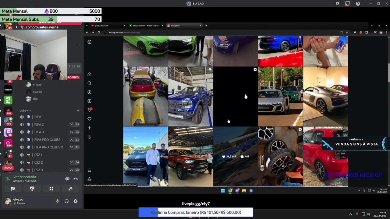Viewport: 390px width, 219px height.
Task: Click the Instagram Create plus icon
Action: point(89,128)
